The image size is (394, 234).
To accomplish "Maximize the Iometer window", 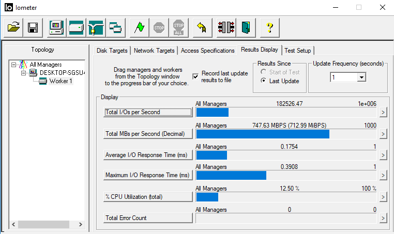I will click(x=359, y=8).
